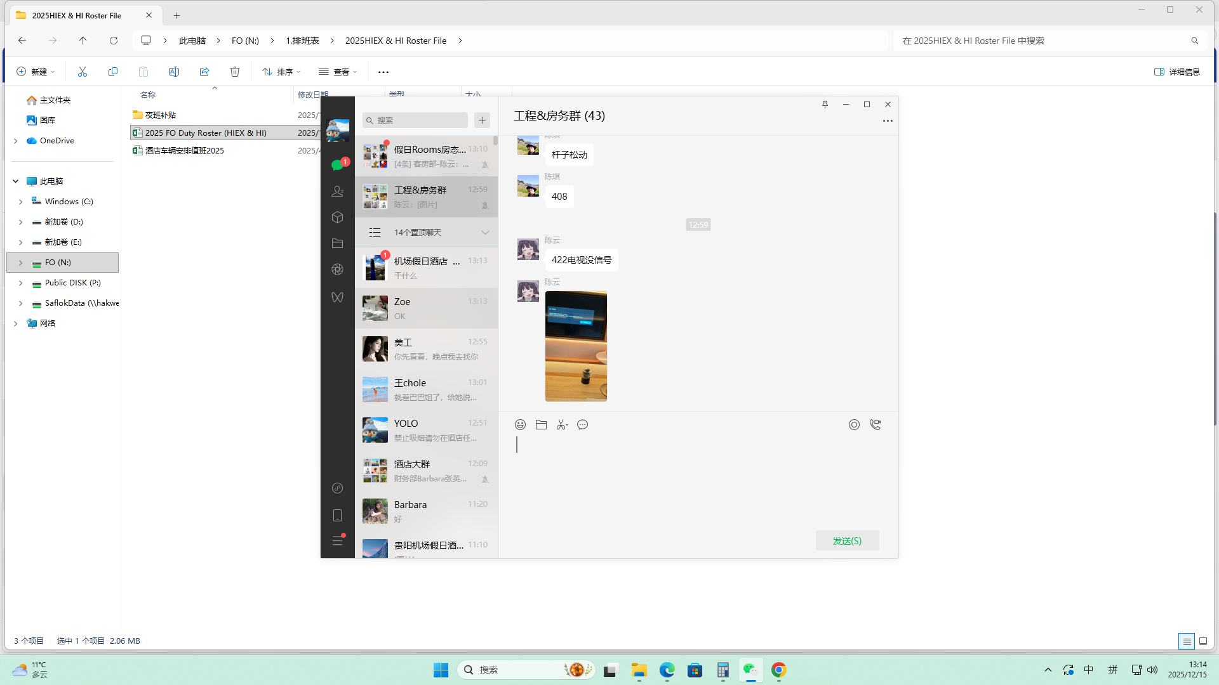This screenshot has height=685, width=1219.
Task: Switch to large icons view
Action: 1202,641
